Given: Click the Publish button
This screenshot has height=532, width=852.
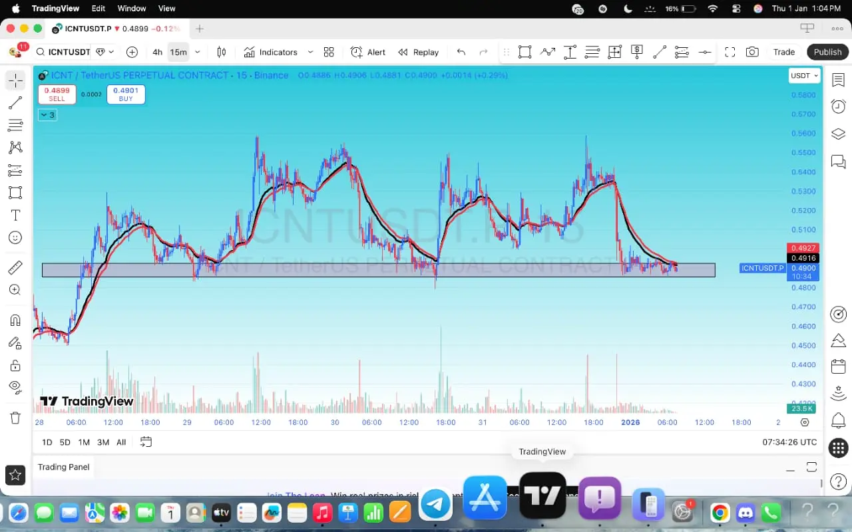Looking at the screenshot, I should [827, 52].
